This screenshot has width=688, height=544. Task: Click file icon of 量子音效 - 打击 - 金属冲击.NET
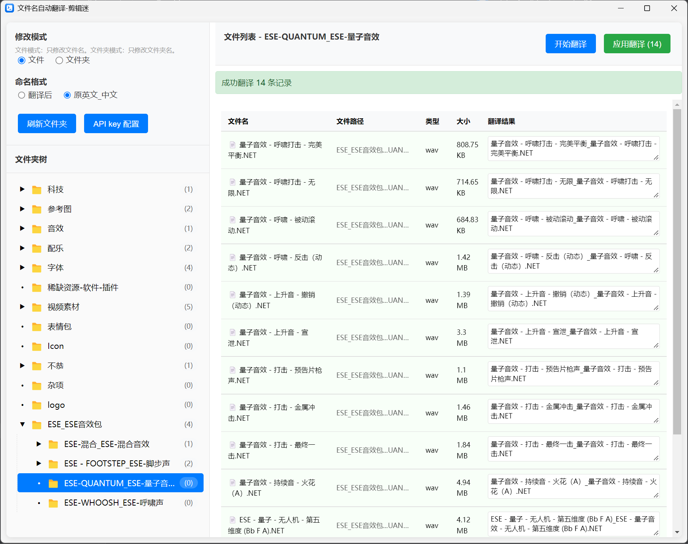click(x=233, y=407)
